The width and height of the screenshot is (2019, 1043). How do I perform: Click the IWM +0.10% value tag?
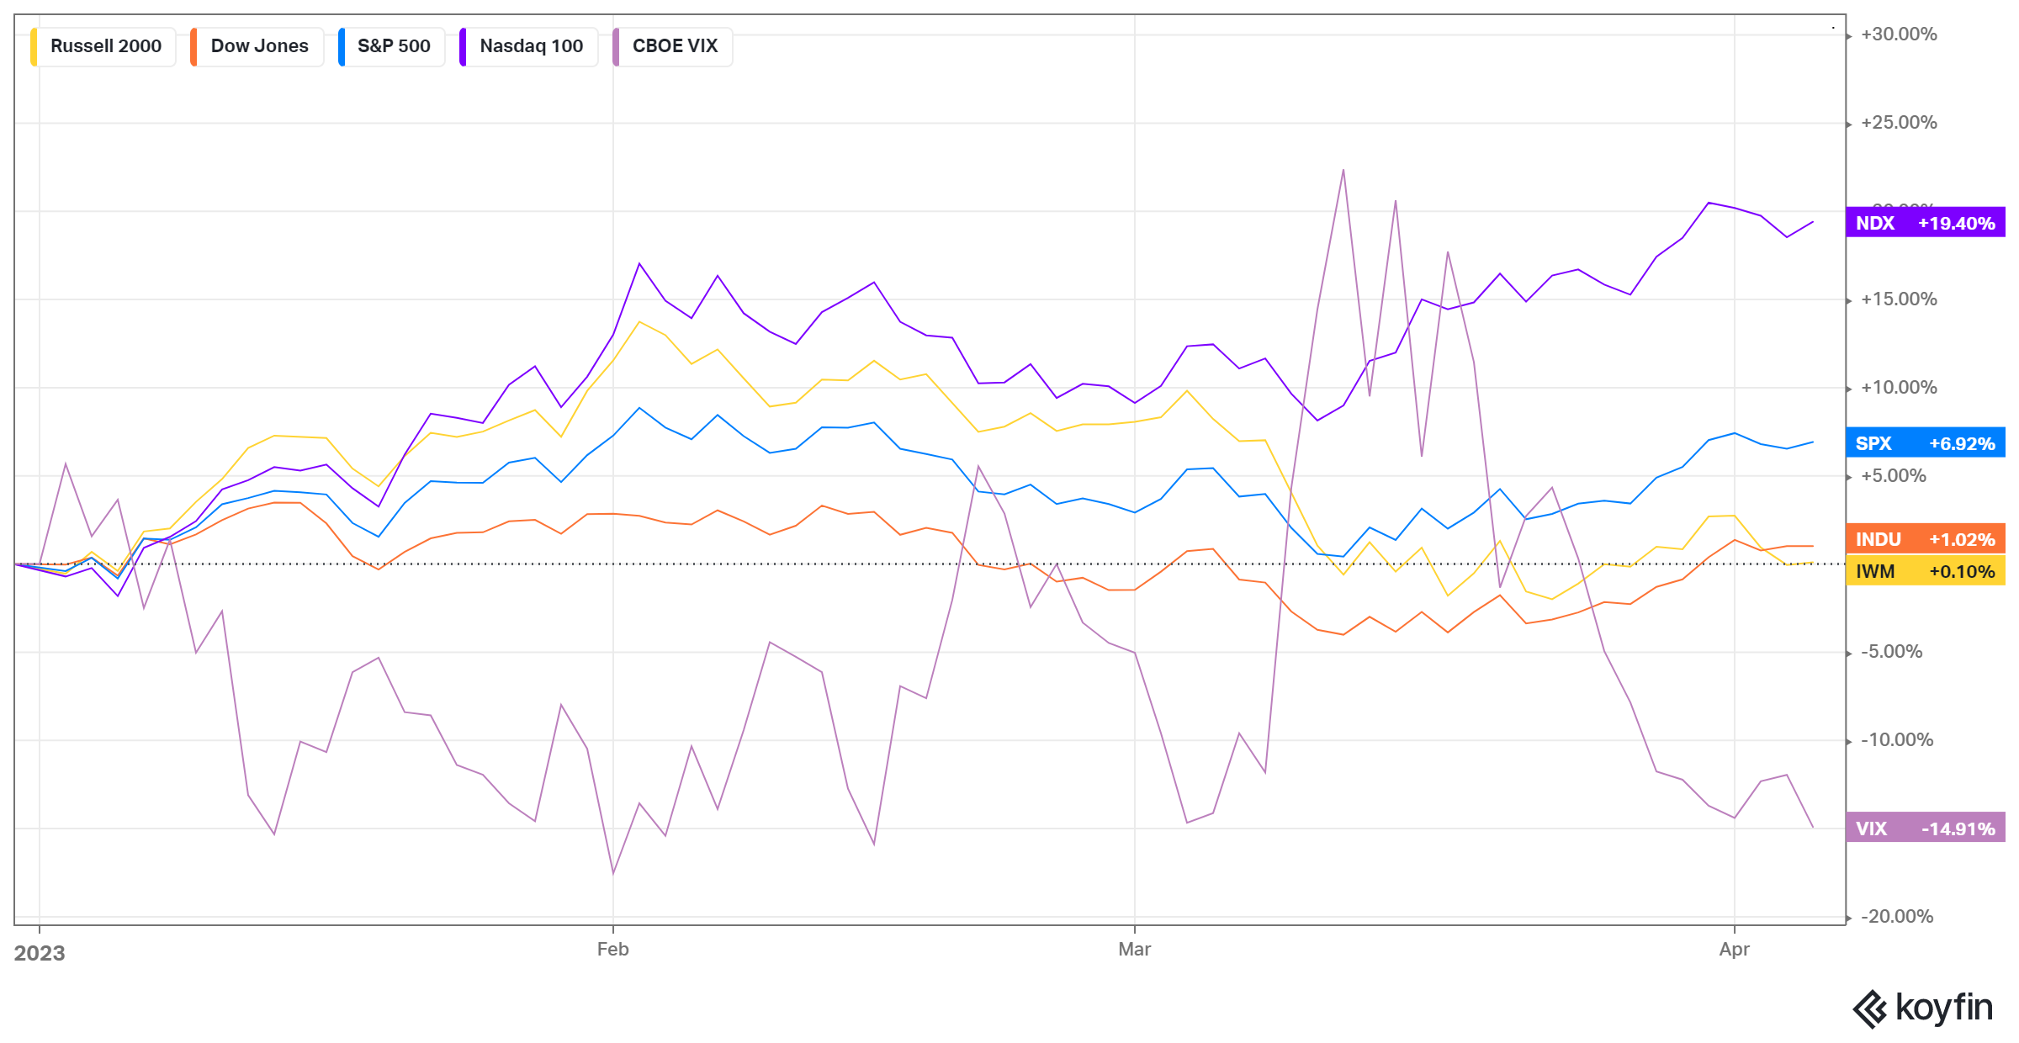click(x=1925, y=571)
